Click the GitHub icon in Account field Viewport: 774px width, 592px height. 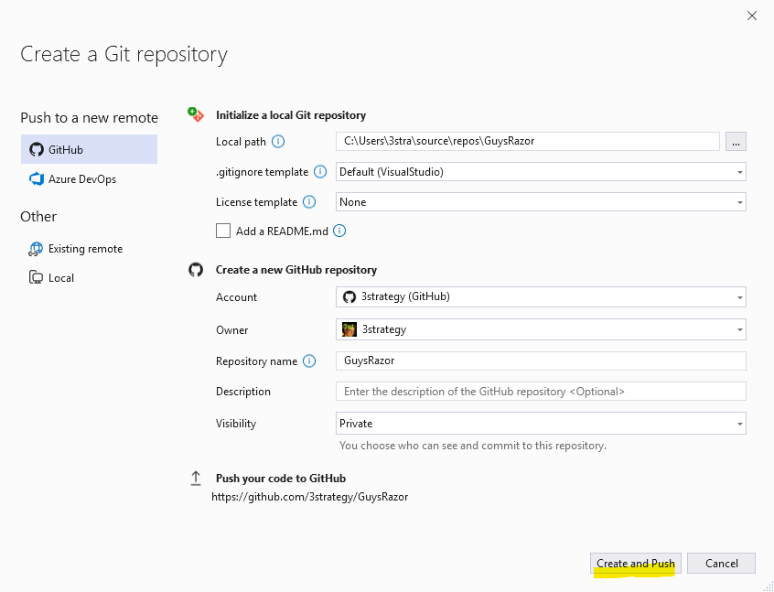[349, 296]
